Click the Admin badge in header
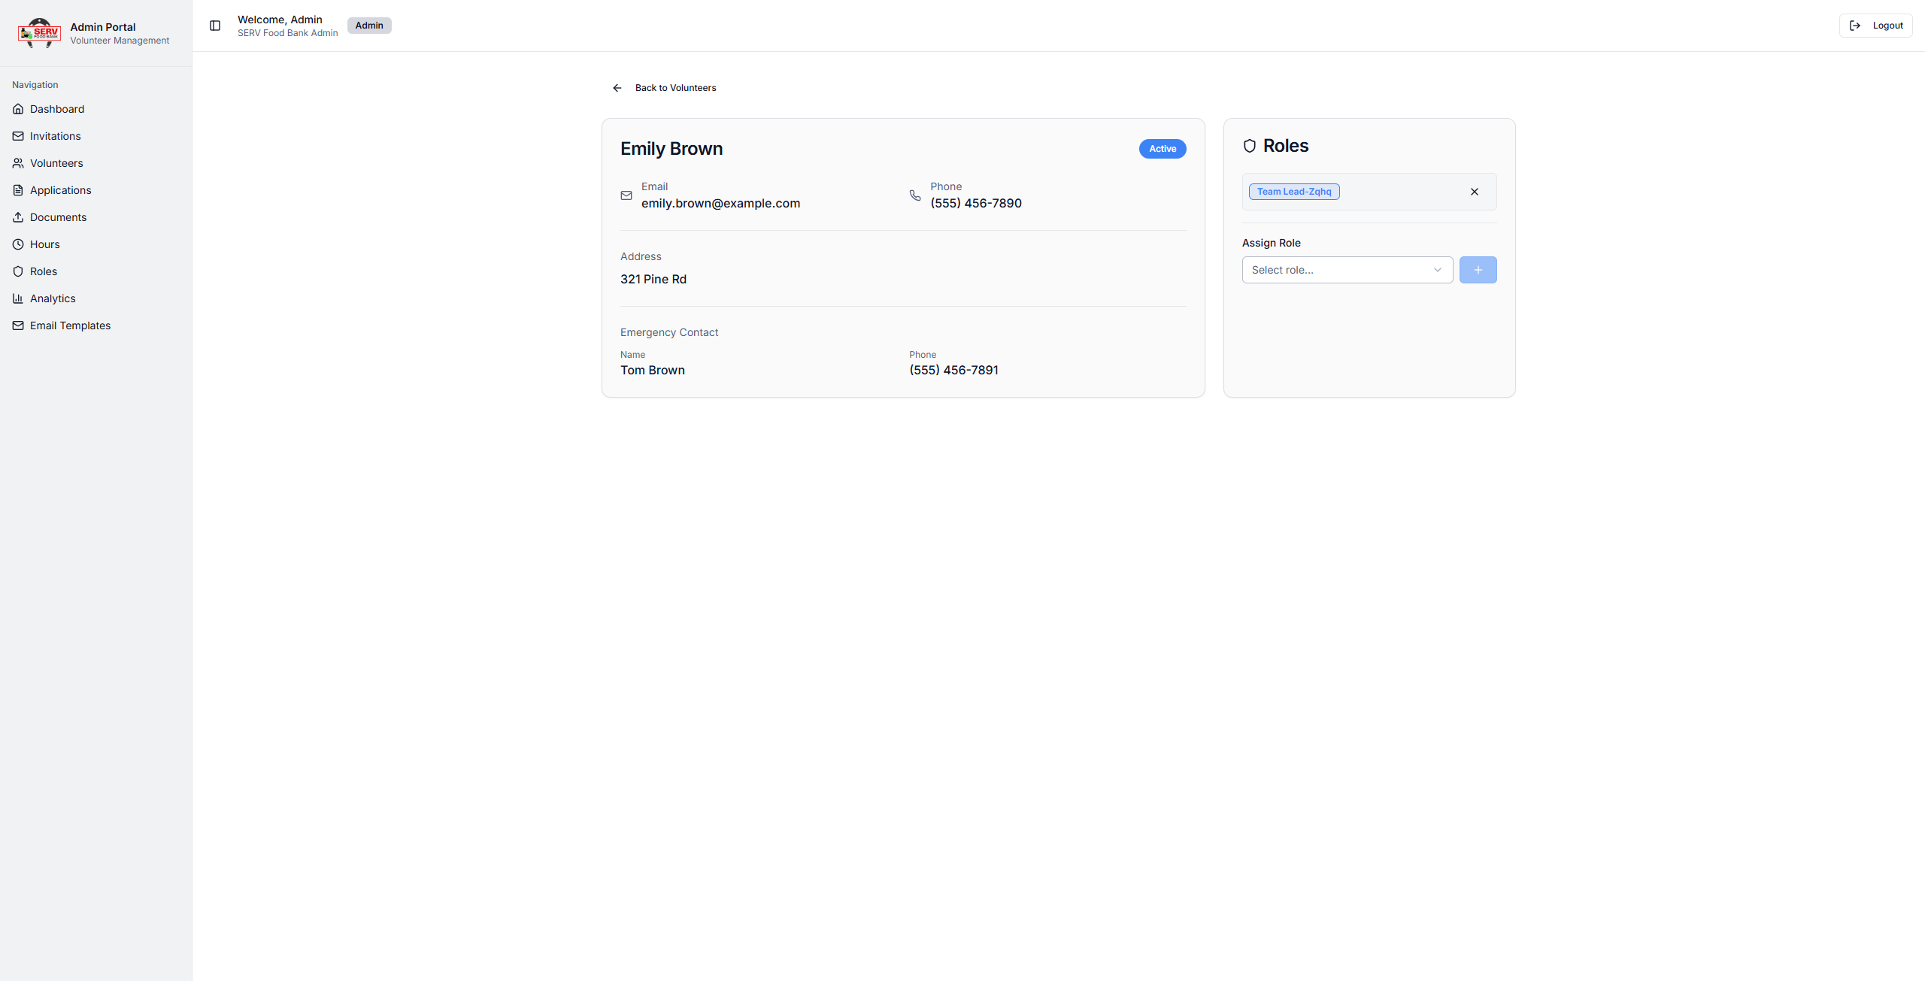This screenshot has height=981, width=1925. coord(369,26)
